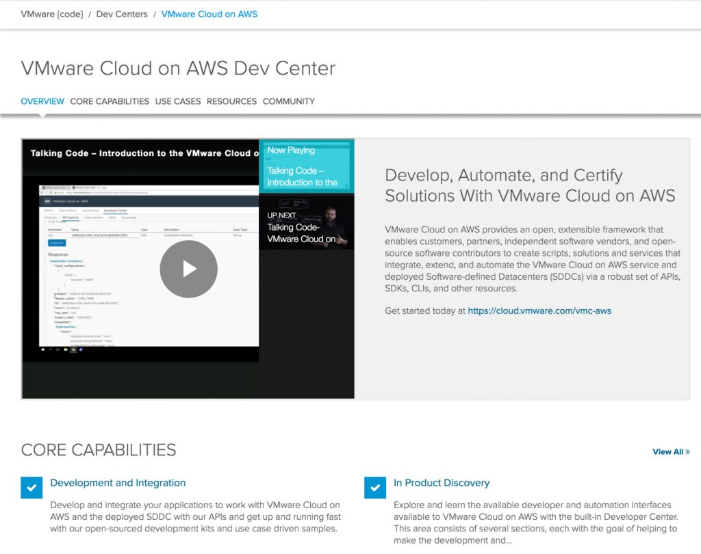The width and height of the screenshot is (701, 554).
Task: Click the VMware Cloud on AWS breadcrumb
Action: [209, 14]
